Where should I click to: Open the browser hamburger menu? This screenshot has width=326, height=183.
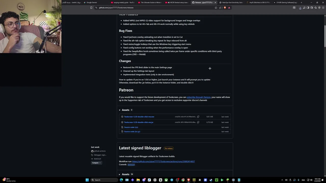(x=323, y=8)
